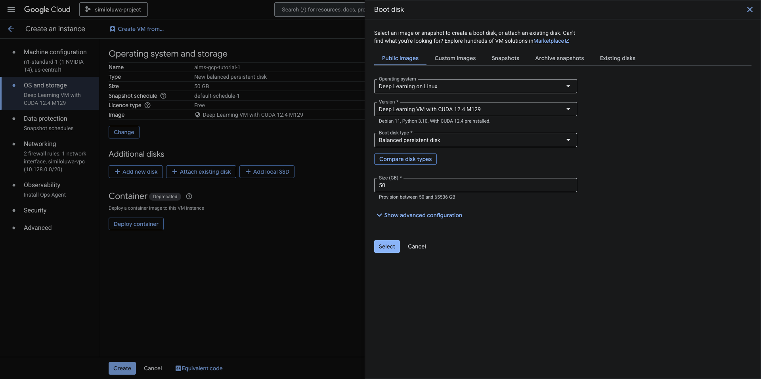The height and width of the screenshot is (379, 761).
Task: Click into the Size (GB) field
Action: click(x=475, y=185)
